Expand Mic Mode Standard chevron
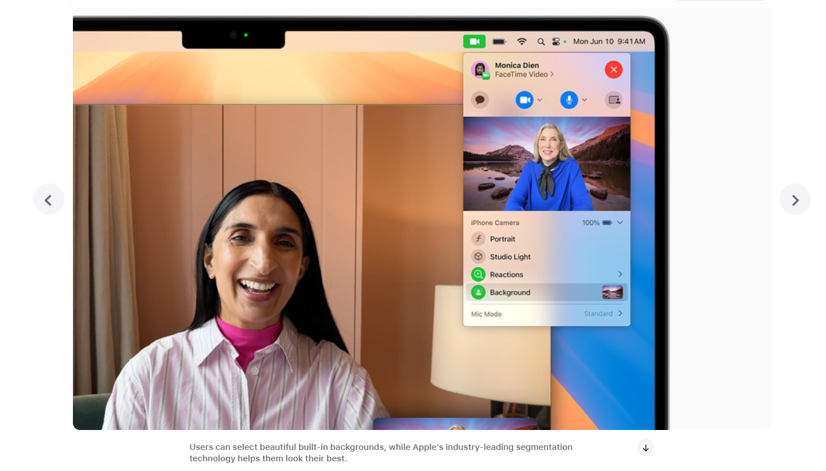Viewport: 826px width, 471px height. click(x=620, y=314)
